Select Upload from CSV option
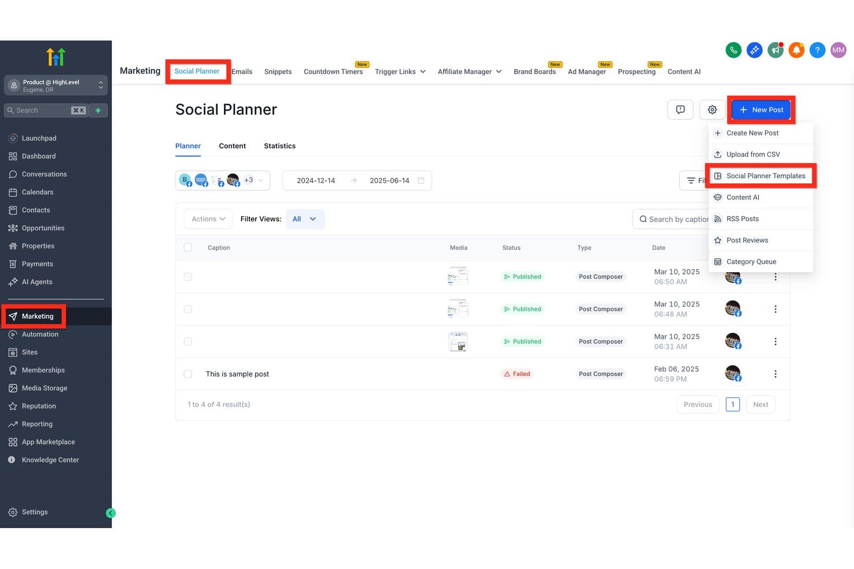 (761, 155)
